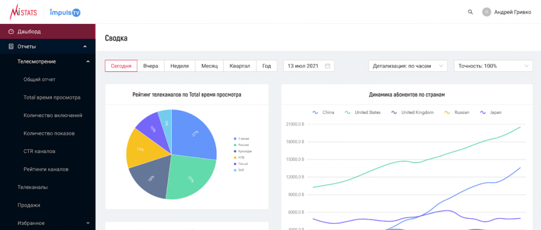Click the 13 июл 2021 date field
The image size is (541, 230).
pos(309,66)
